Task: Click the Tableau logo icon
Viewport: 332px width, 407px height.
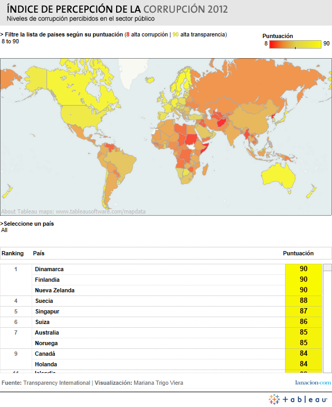Action: [x=274, y=399]
